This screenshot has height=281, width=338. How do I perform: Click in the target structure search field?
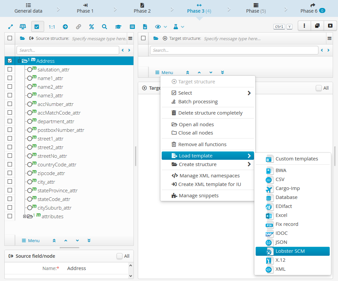[234, 50]
